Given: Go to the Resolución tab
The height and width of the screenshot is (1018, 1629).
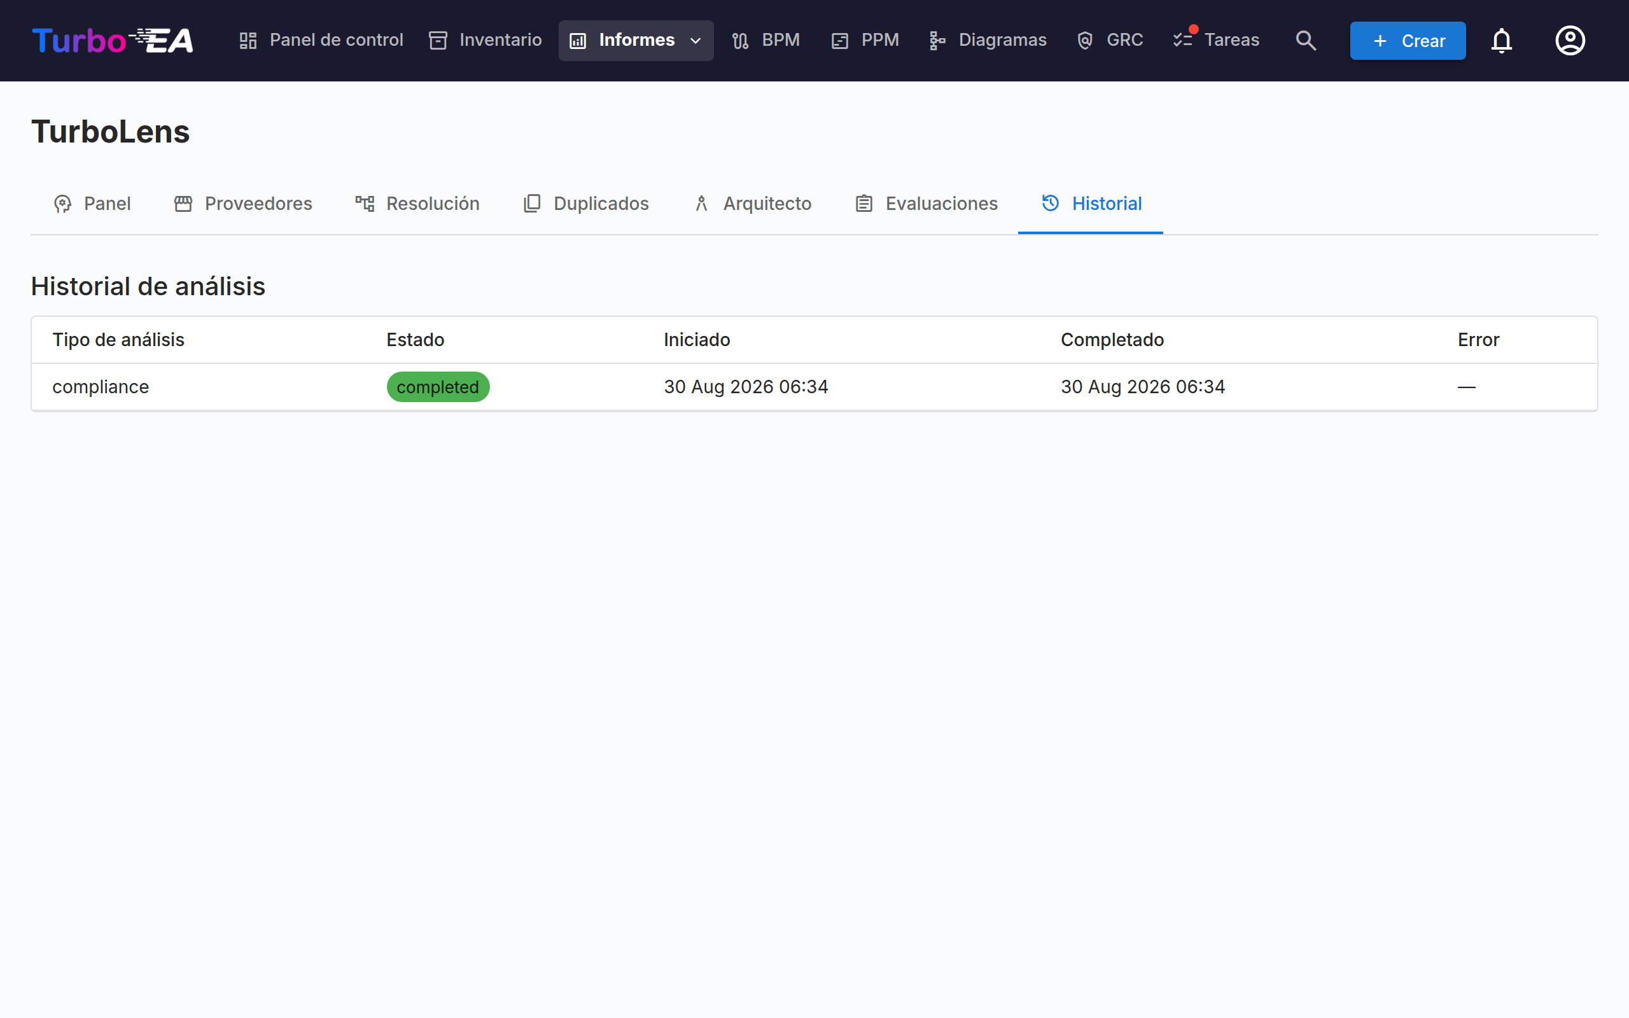Looking at the screenshot, I should pos(417,204).
